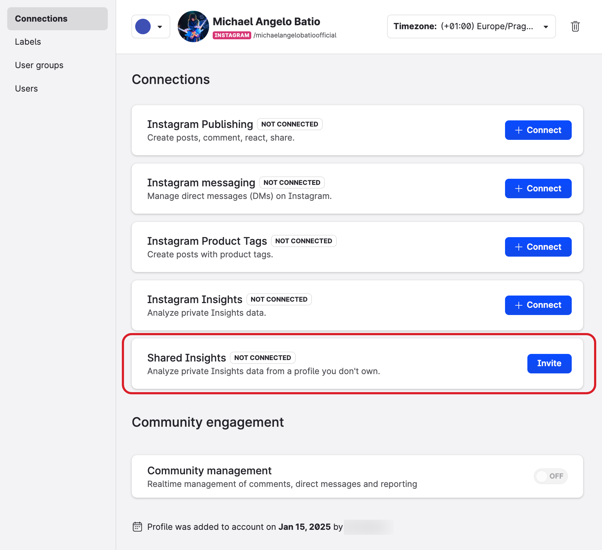Click the calendar icon near profile added date
Screen dimensions: 602x550
[138, 527]
